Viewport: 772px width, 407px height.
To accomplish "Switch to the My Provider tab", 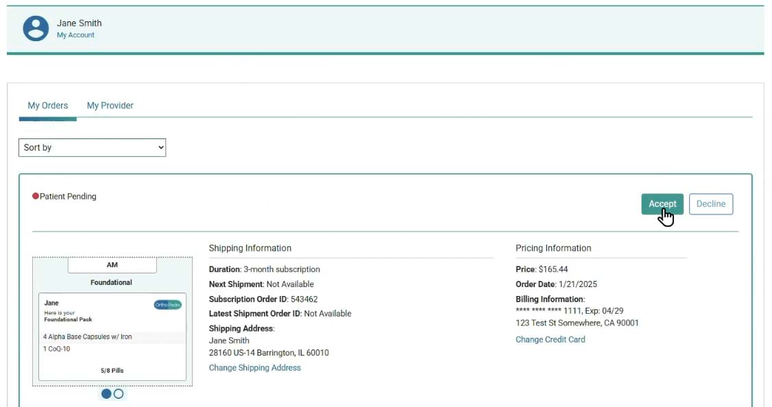I will click(x=110, y=105).
